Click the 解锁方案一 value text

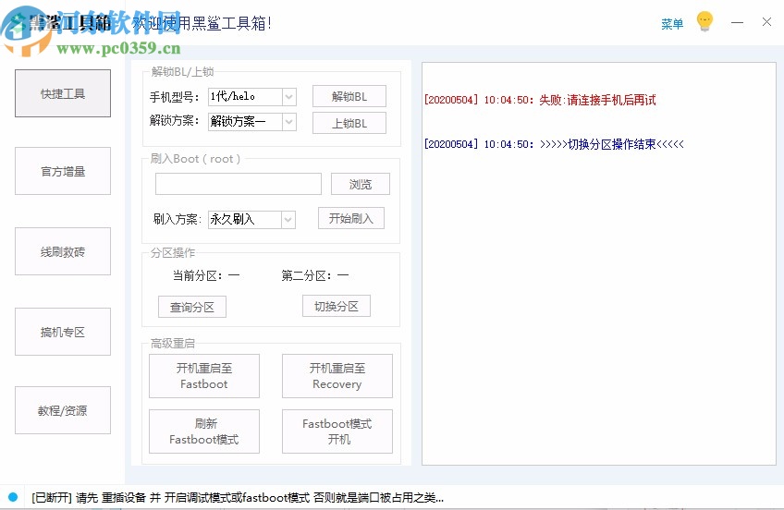click(x=238, y=121)
